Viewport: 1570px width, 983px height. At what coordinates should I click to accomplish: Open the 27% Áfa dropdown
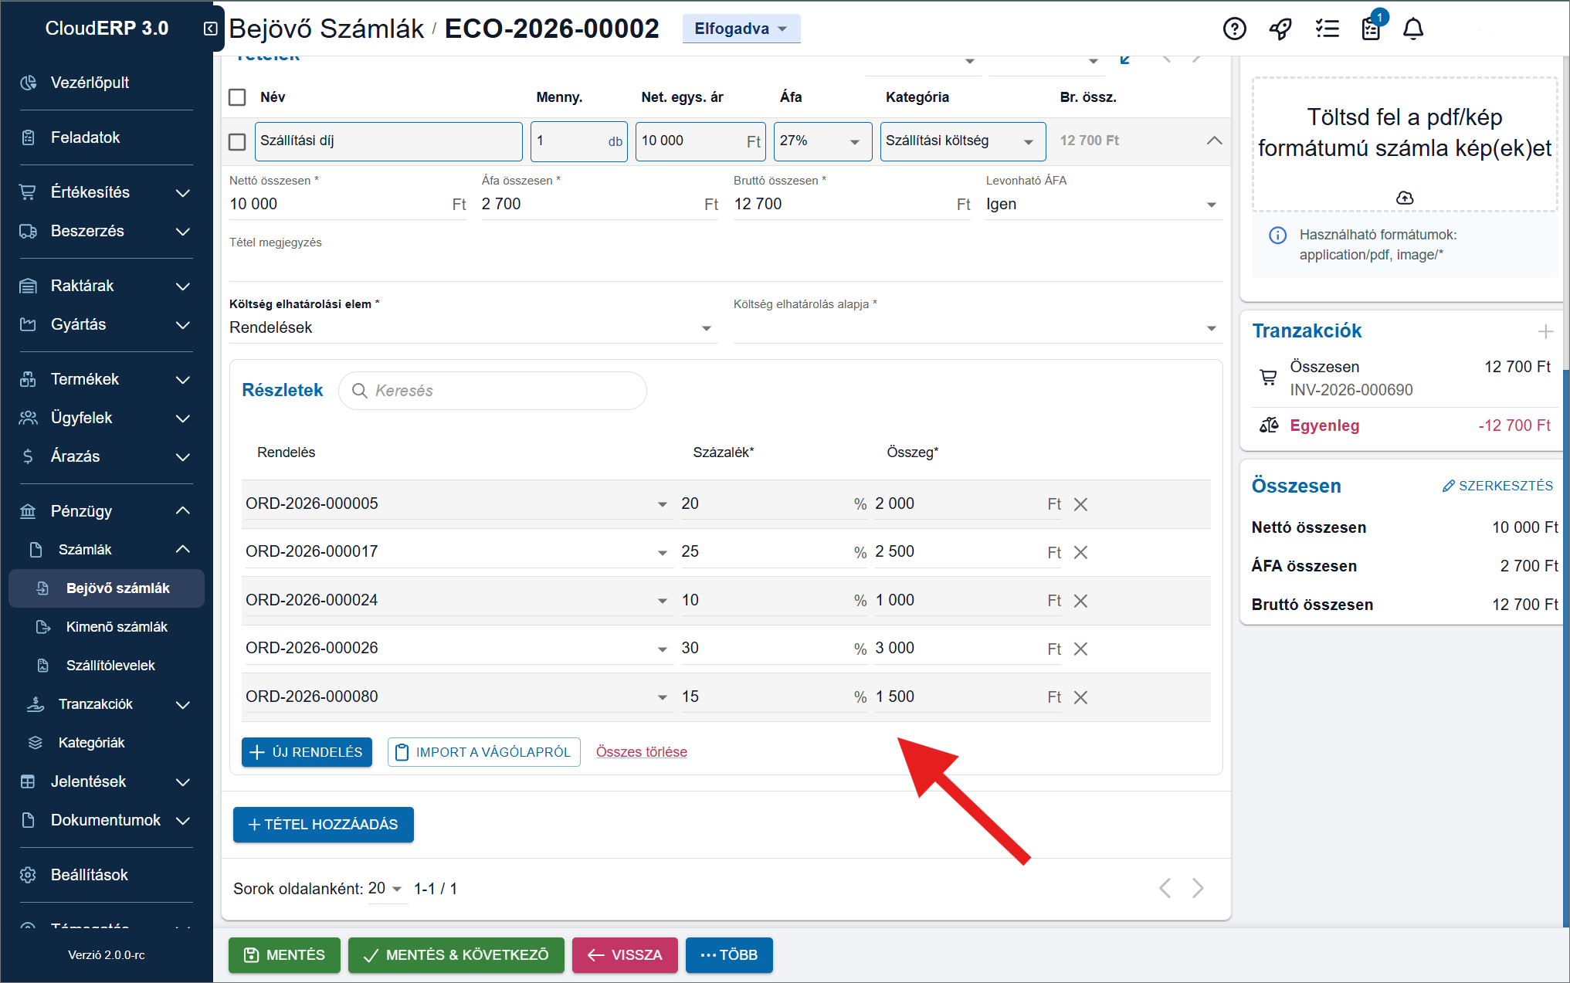coord(822,141)
